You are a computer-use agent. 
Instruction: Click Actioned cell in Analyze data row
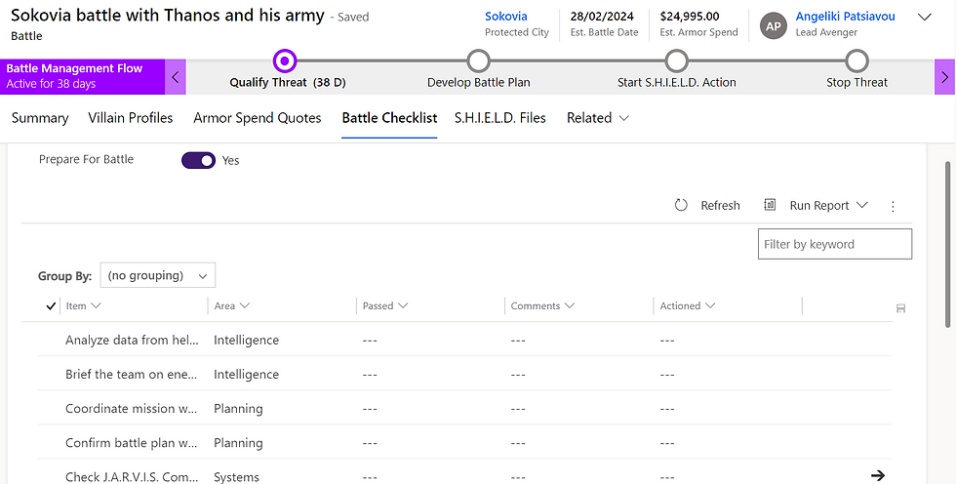(667, 341)
